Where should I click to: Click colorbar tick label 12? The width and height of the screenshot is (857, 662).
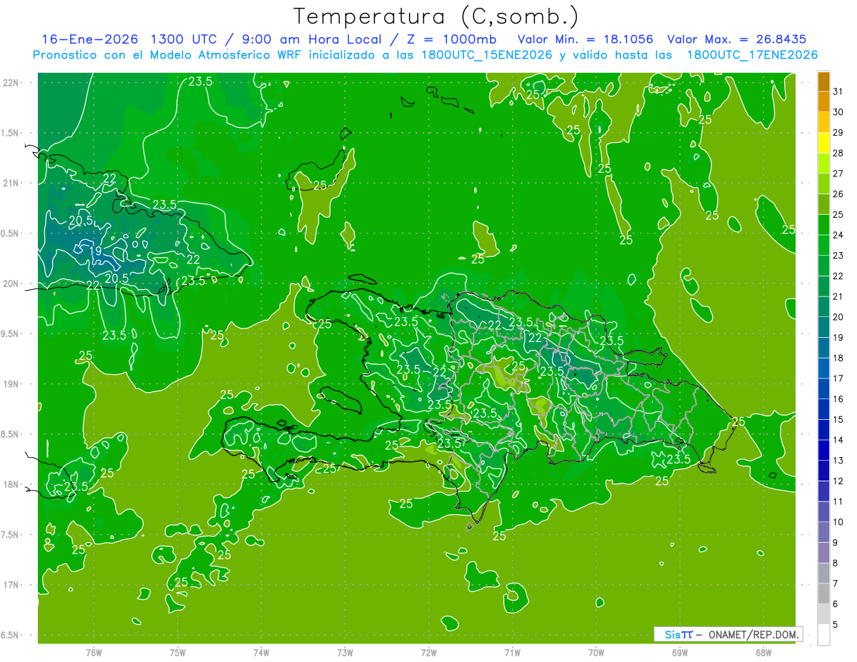(838, 481)
